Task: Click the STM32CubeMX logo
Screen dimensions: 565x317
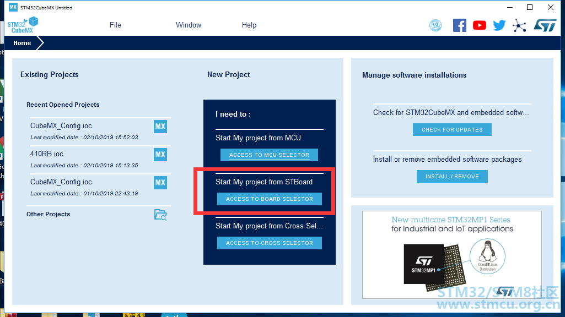Action: (23, 25)
